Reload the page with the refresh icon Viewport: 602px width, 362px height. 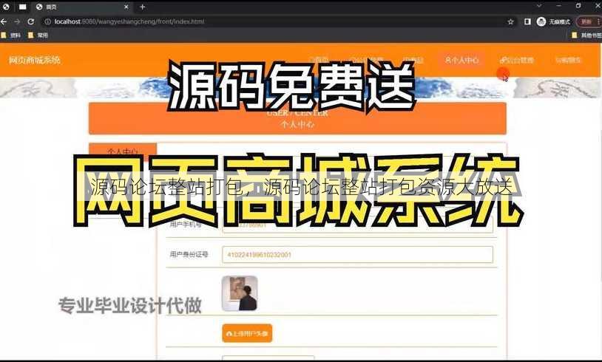pyautogui.click(x=31, y=22)
